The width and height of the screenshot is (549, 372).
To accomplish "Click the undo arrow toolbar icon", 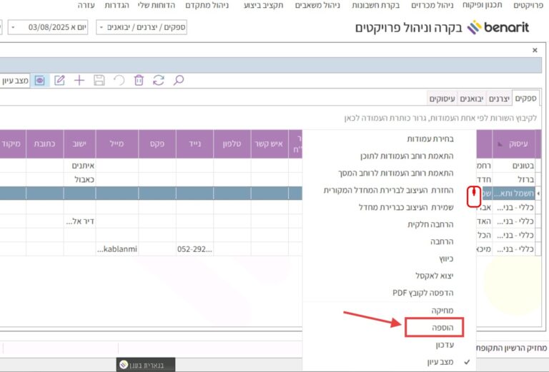I will [119, 80].
